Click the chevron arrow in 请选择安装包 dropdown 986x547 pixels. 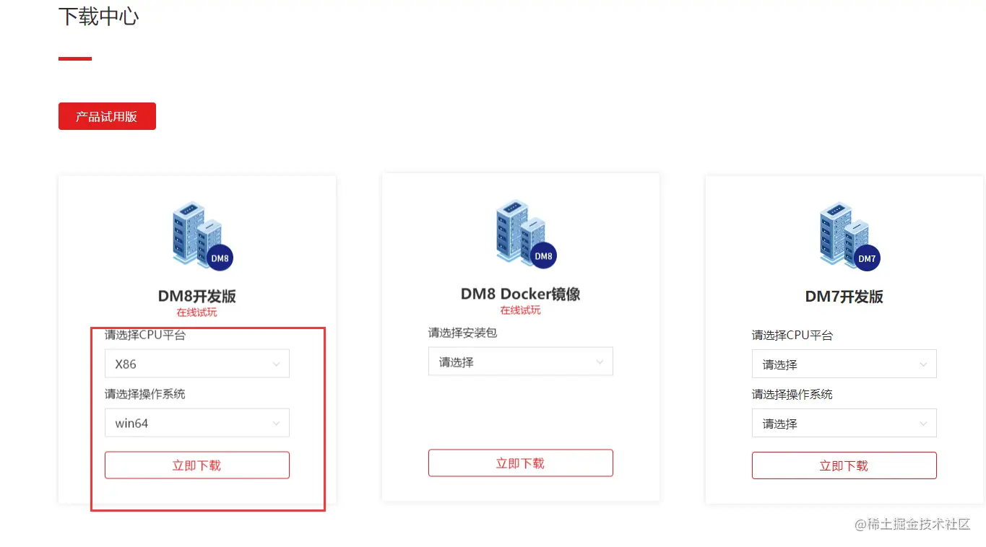point(600,362)
